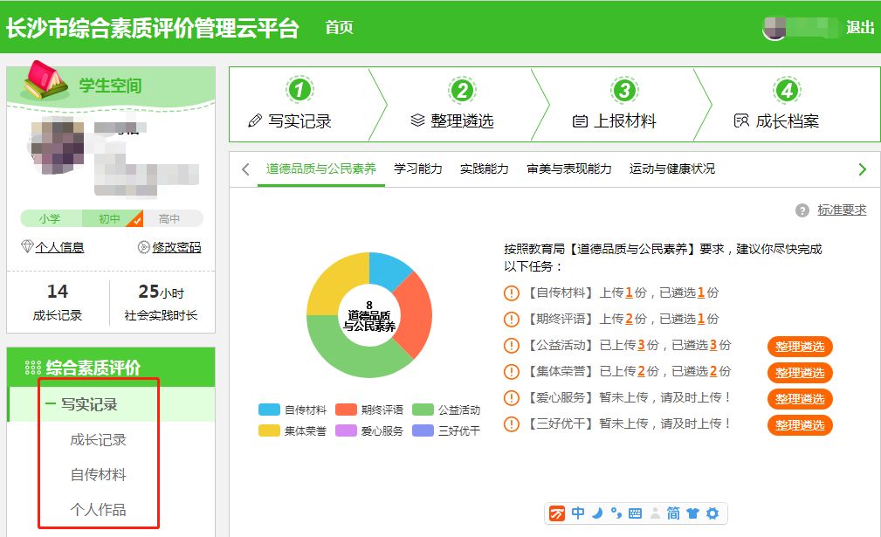
Task: Open the soft keyboard from input method toolbar
Action: (633, 513)
